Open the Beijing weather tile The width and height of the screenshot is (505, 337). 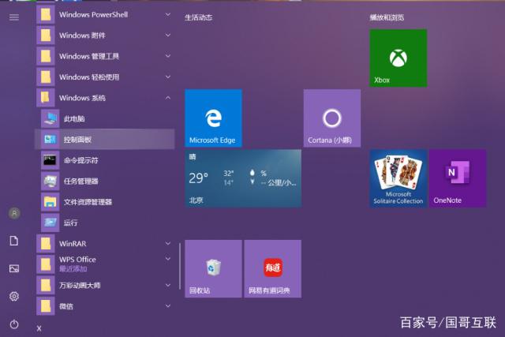[243, 178]
